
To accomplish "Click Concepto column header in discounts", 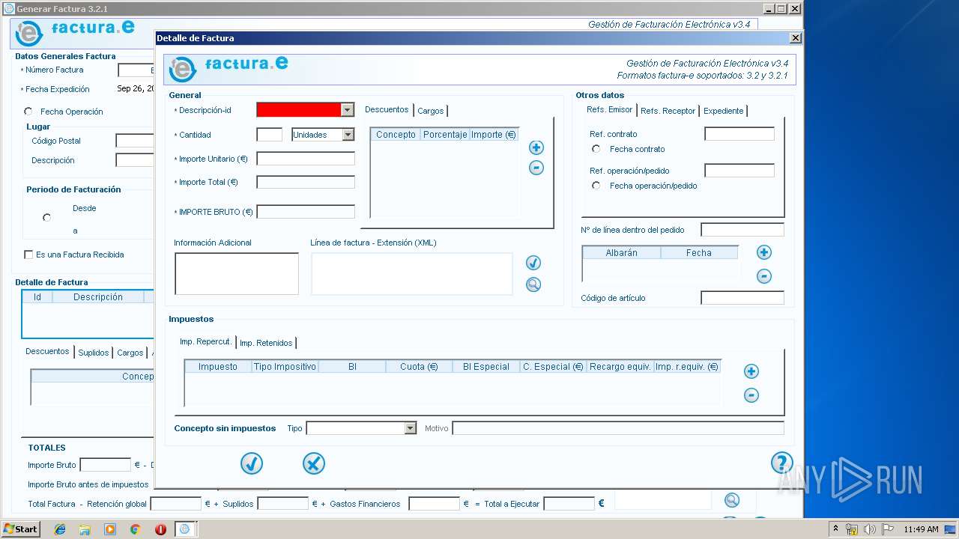I will (396, 135).
